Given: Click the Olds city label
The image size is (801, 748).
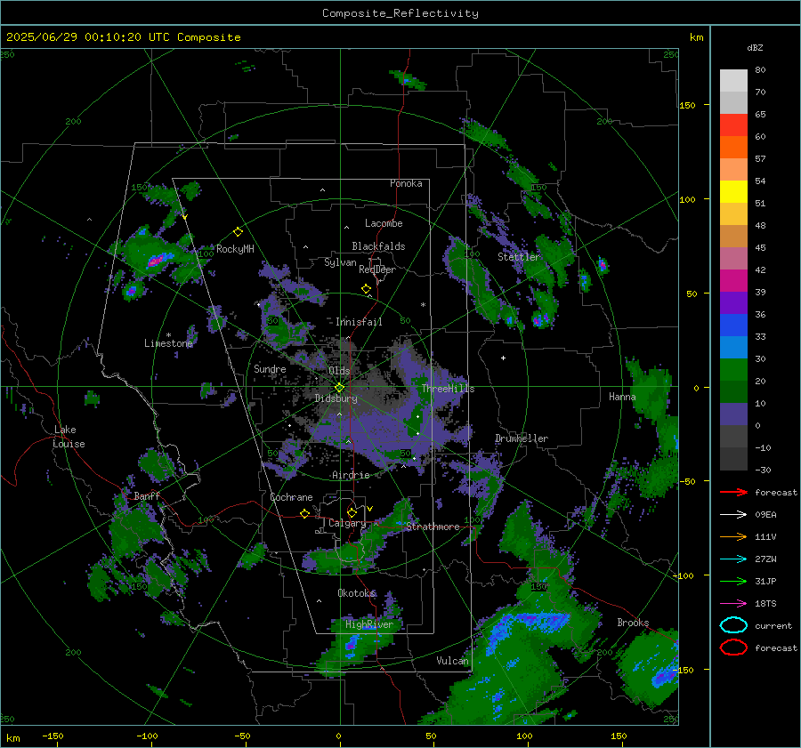Looking at the screenshot, I should click(x=339, y=371).
